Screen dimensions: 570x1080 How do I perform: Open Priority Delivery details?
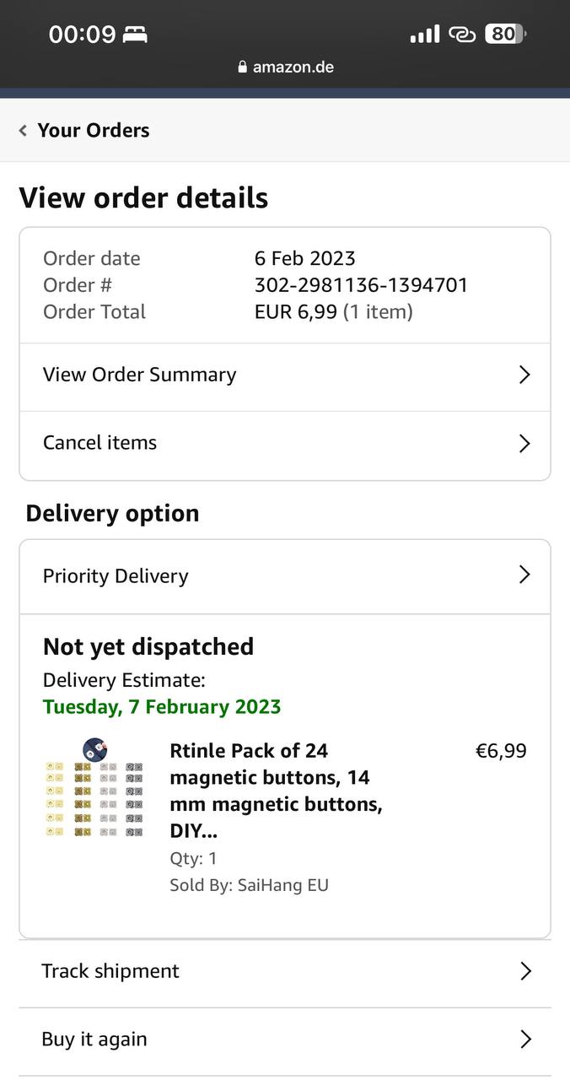(116, 576)
